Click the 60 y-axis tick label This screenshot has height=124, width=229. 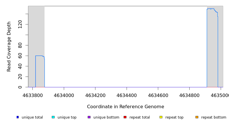coord(20,56)
